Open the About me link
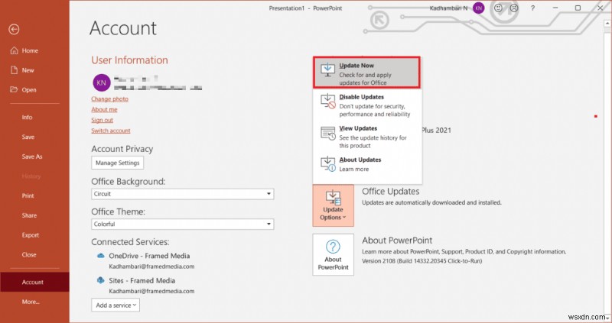 104,109
